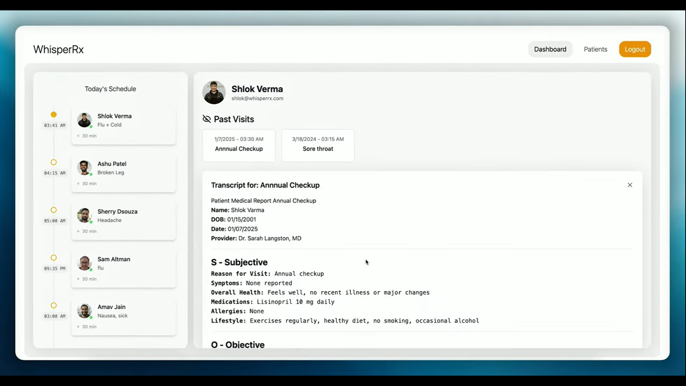Image resolution: width=686 pixels, height=386 pixels.
Task: Click Sam Altman's avatar in schedule
Action: point(84,263)
